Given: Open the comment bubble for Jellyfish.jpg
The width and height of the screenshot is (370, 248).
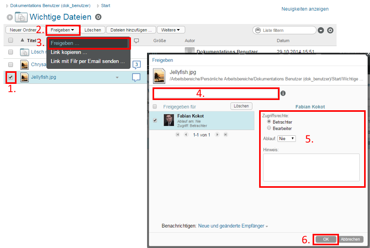Looking at the screenshot, I should [136, 78].
